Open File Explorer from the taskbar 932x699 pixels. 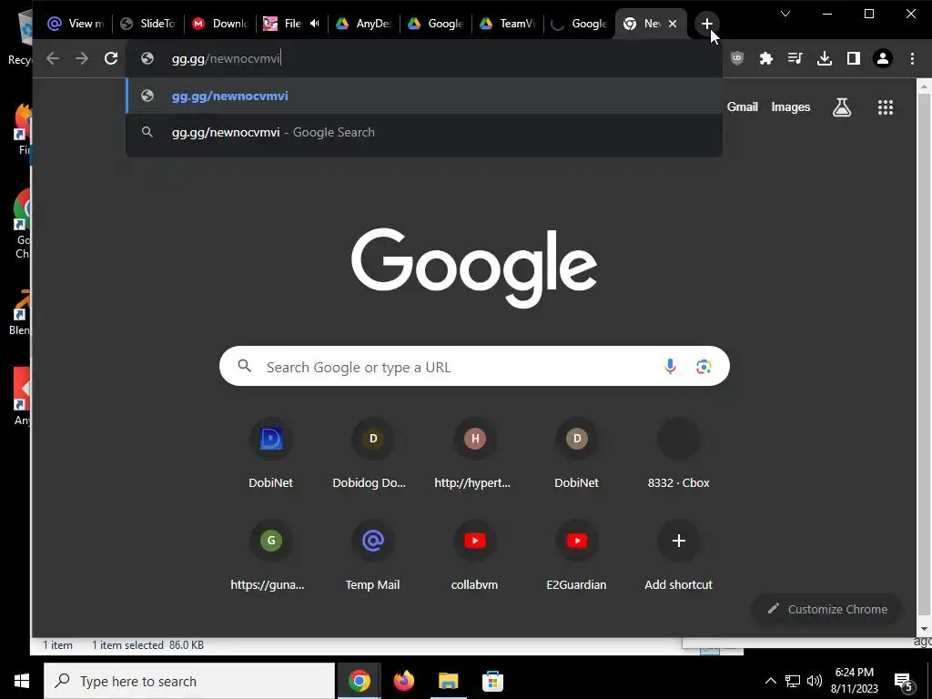click(x=448, y=681)
